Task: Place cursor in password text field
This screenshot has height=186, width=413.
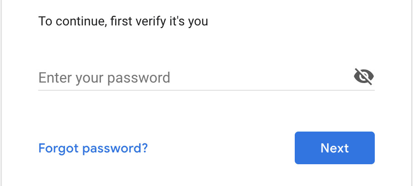Action: 195,78
